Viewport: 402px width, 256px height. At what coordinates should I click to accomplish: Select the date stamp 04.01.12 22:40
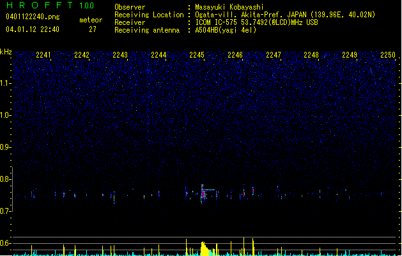tap(33, 29)
